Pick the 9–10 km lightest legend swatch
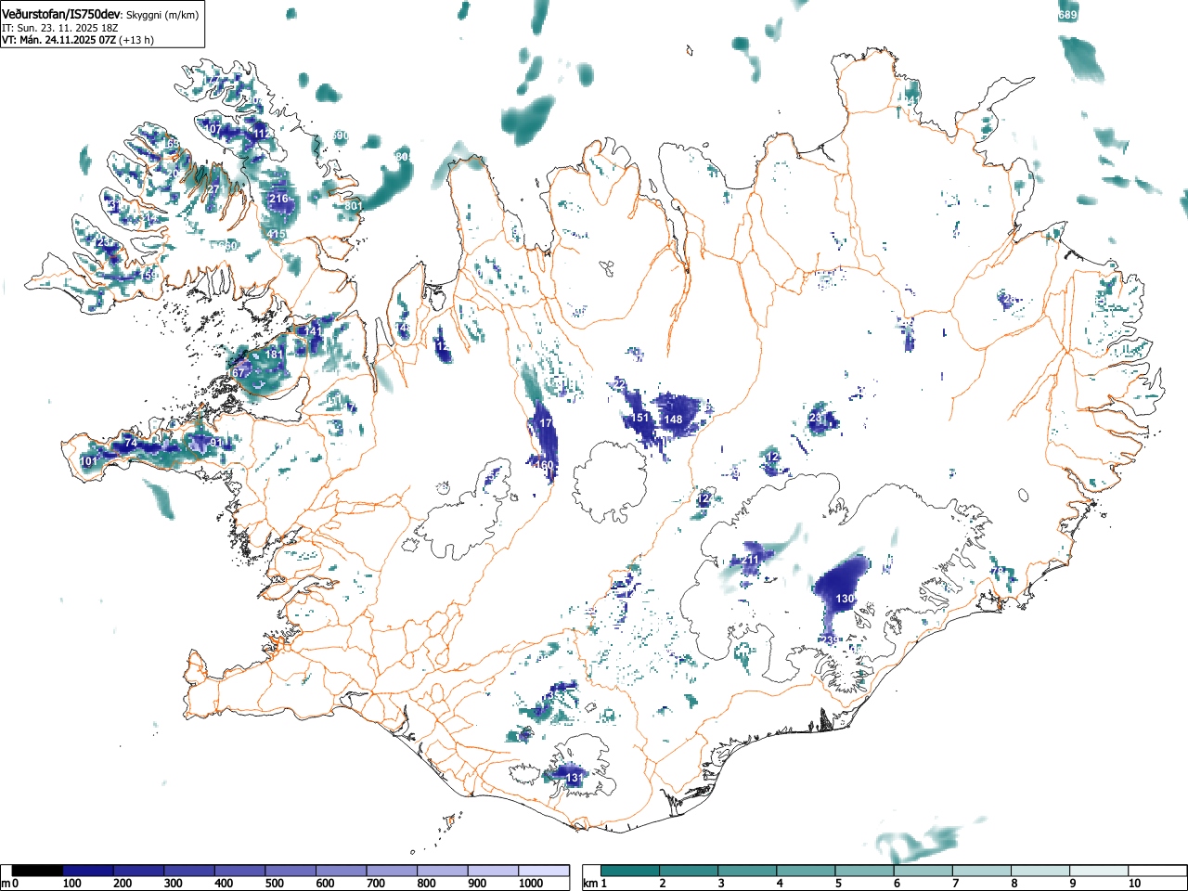The image size is (1188, 891). (1099, 871)
